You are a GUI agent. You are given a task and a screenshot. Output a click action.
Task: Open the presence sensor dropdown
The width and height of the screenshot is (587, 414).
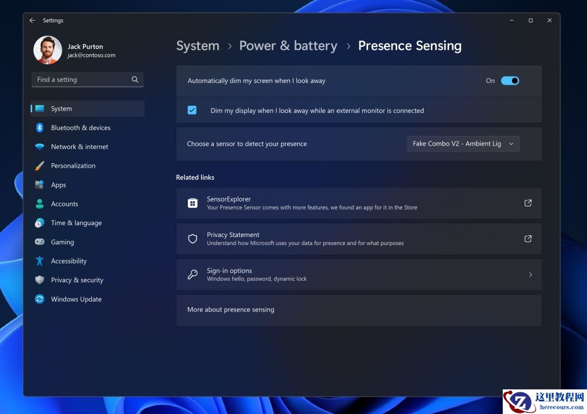click(x=462, y=144)
